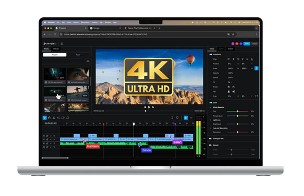
Task: Select the arrow selection tool in timeline toolbar
Action: coord(45,118)
